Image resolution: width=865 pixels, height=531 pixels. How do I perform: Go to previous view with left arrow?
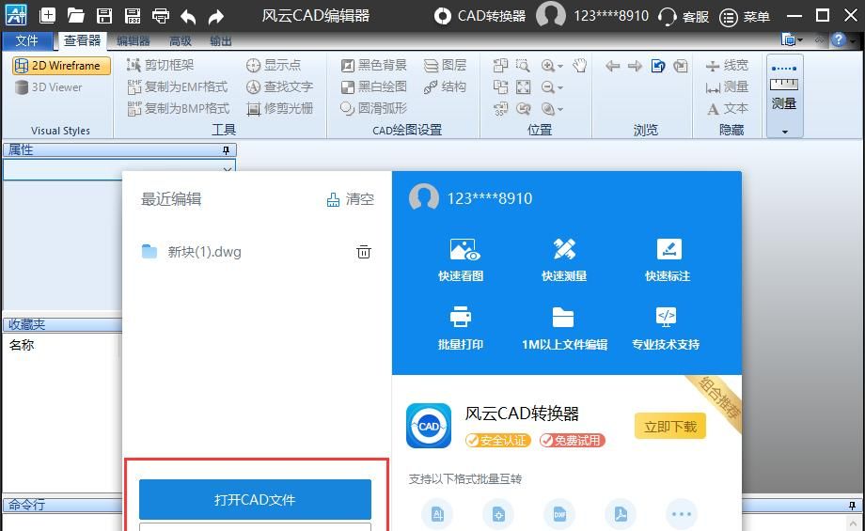[612, 66]
